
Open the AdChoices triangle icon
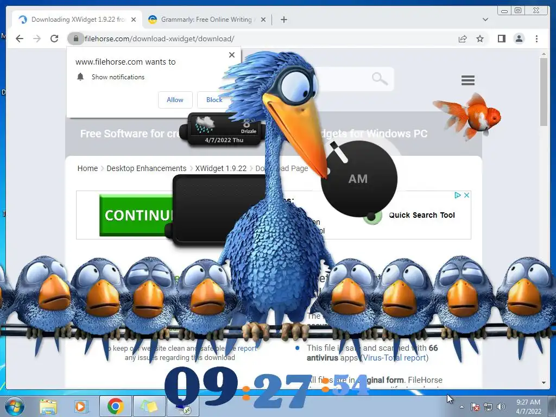pos(457,195)
